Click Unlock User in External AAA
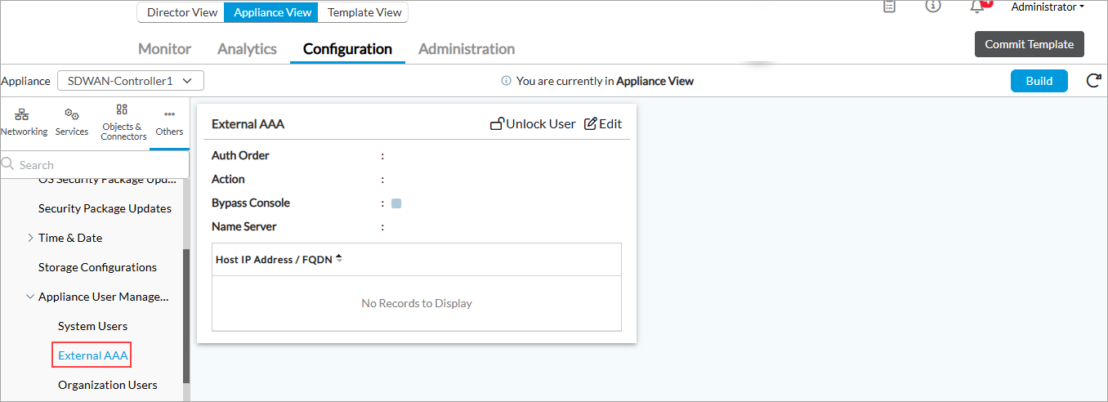Screen dimensions: 1108x402 coord(533,124)
